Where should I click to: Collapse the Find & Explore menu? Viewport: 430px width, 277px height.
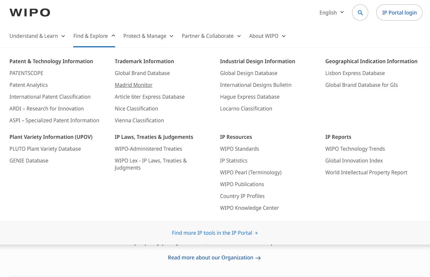pos(94,36)
